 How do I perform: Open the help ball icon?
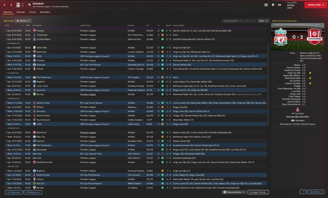point(273,5)
